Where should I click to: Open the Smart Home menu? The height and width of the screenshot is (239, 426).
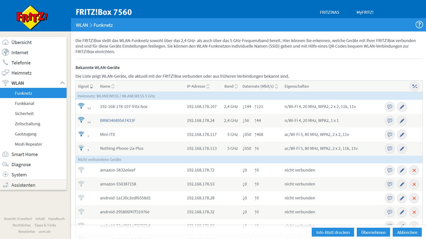point(25,154)
